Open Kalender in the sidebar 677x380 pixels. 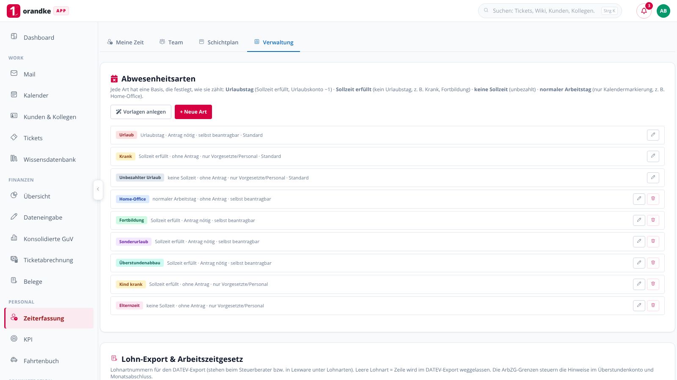point(49,95)
